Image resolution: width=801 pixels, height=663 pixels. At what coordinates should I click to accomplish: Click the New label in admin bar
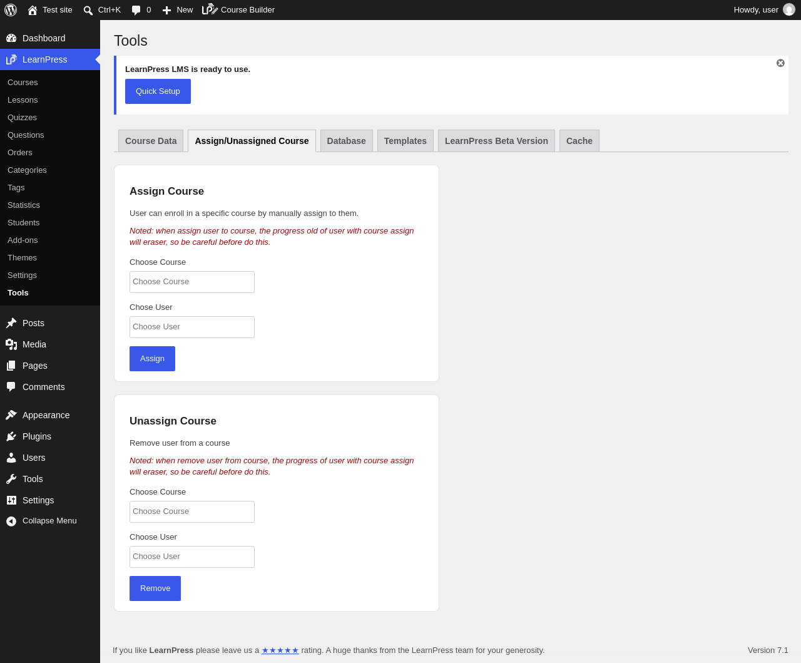pyautogui.click(x=185, y=10)
